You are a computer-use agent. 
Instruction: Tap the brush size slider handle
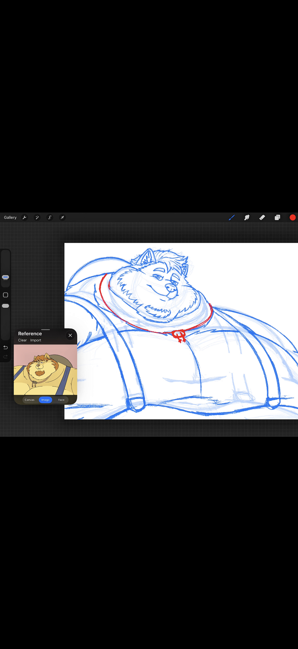6,277
